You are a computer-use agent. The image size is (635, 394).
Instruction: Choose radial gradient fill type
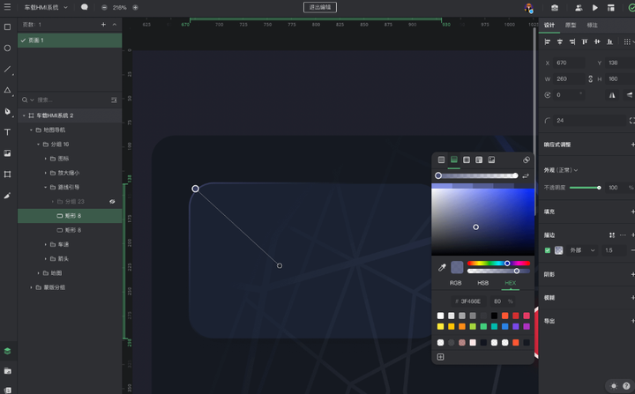(x=467, y=160)
